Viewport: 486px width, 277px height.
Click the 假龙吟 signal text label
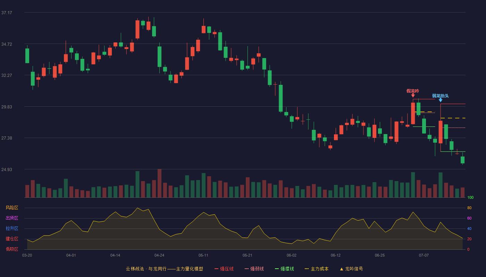[x=413, y=91]
